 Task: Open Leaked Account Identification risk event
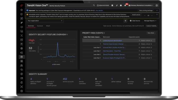[x=112, y=41]
